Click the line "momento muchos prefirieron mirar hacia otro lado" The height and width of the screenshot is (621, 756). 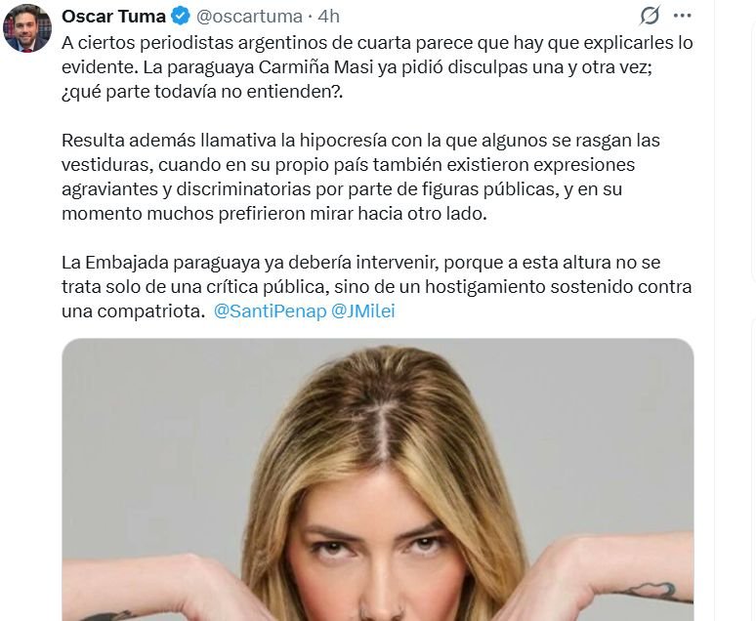click(x=274, y=214)
